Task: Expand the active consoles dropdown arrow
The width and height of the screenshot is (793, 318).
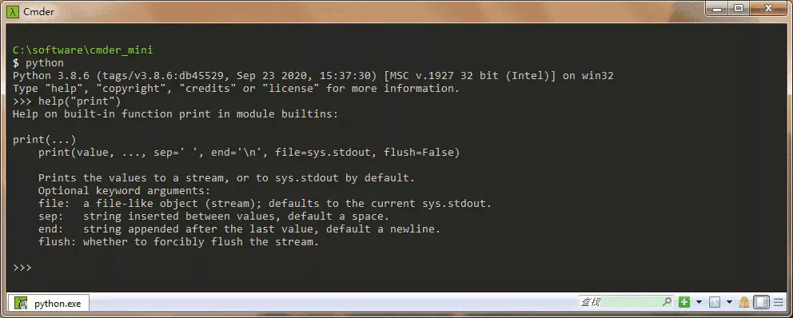Action: pos(729,302)
